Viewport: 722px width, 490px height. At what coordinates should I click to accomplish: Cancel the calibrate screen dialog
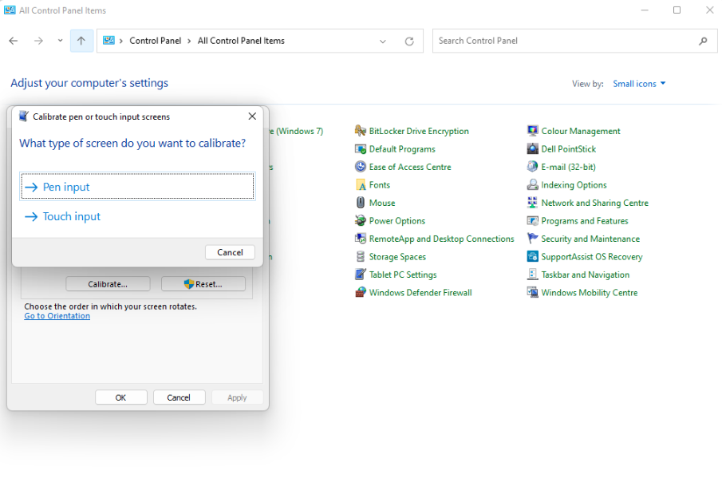[x=230, y=252]
